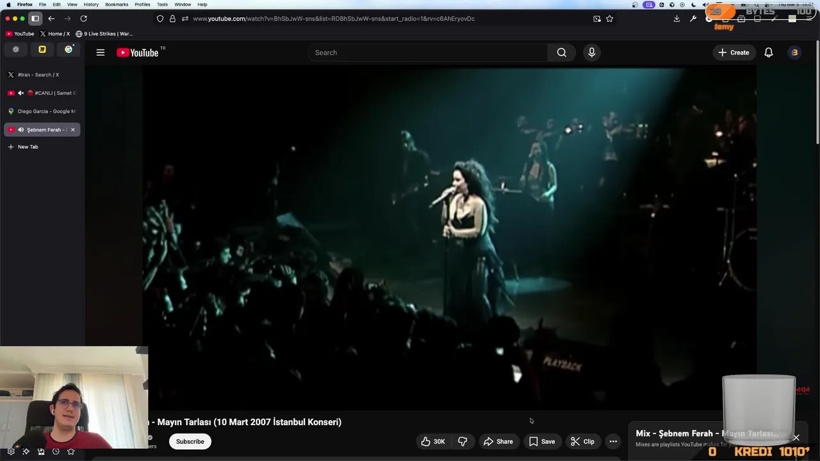Open the YouTube bookmark in bookmarks bar
Screen dimensions: 820x461
(x=20, y=33)
